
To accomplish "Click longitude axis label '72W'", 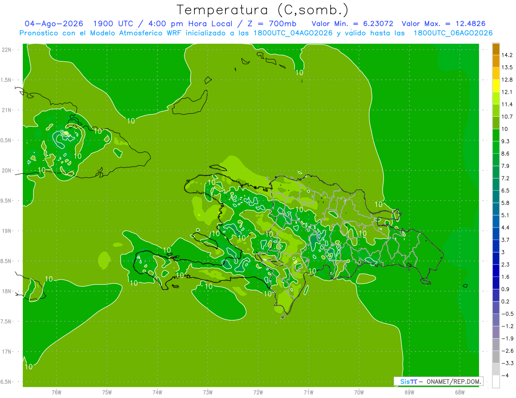I will 258,392.
